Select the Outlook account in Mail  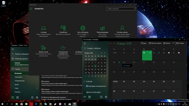(19, 64)
